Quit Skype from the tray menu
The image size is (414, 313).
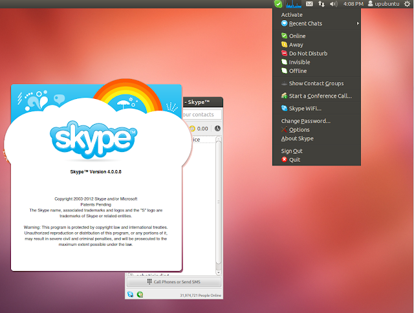click(x=316, y=160)
